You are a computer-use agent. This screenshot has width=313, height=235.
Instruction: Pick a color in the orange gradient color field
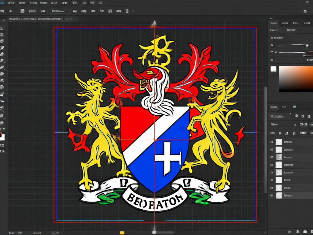pyautogui.click(x=296, y=79)
